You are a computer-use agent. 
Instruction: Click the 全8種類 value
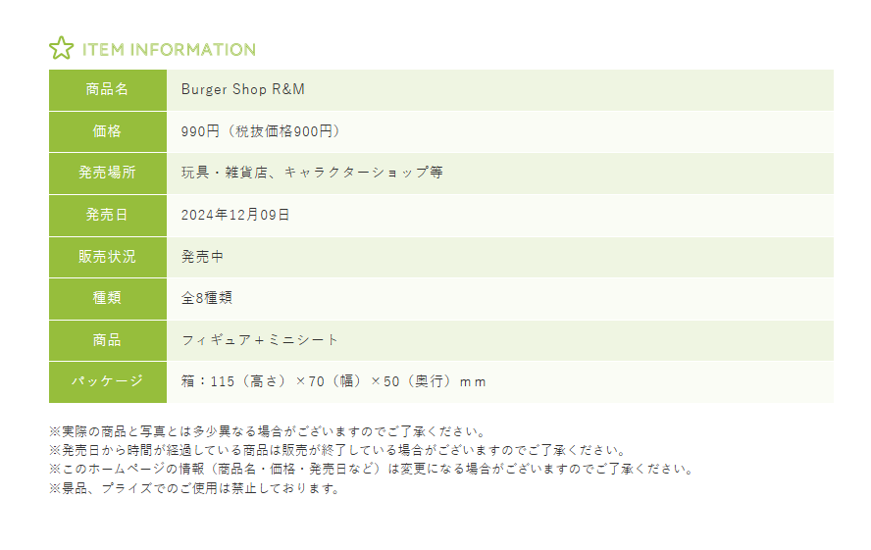click(x=207, y=298)
